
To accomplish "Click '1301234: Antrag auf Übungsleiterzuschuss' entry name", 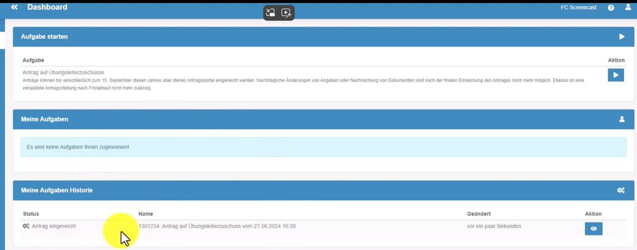I will pyautogui.click(x=217, y=226).
